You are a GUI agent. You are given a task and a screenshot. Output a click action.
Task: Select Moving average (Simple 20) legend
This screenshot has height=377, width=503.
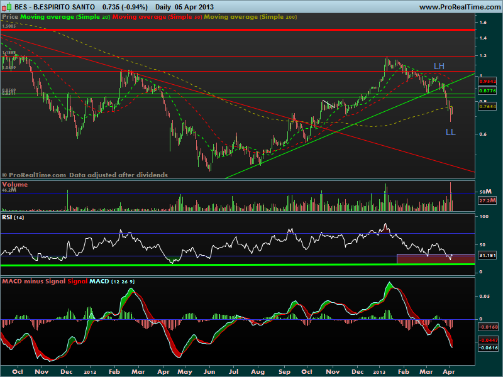(x=65, y=17)
